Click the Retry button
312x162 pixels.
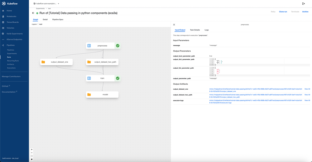[273, 12]
